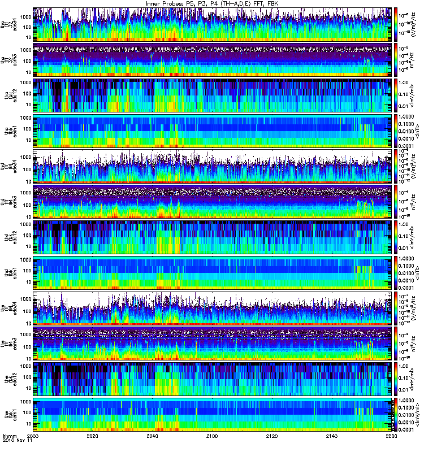Click the the fbk edc12 spectrogram panel
Image resolution: width=424 pixels, height=452 pixels.
pyautogui.click(x=213, y=379)
